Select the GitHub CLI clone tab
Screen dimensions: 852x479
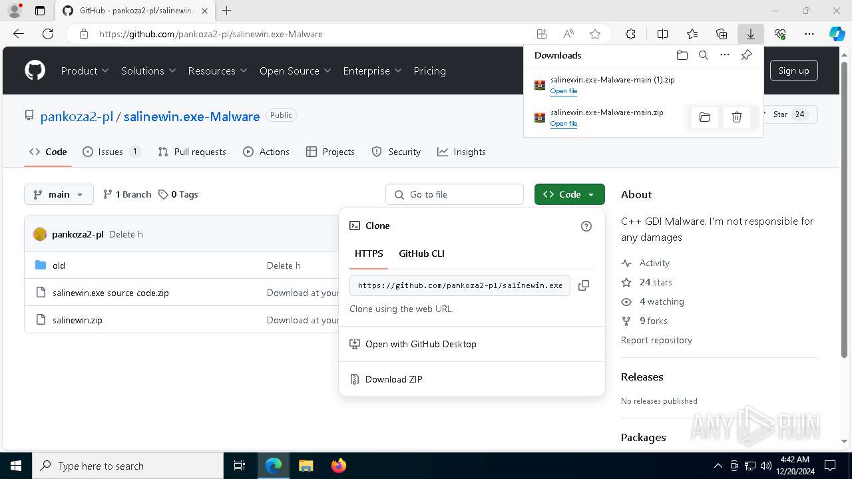[x=421, y=253]
